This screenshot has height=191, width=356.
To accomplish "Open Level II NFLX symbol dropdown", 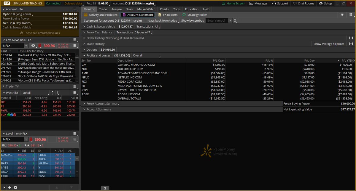I will pos(26,139).
